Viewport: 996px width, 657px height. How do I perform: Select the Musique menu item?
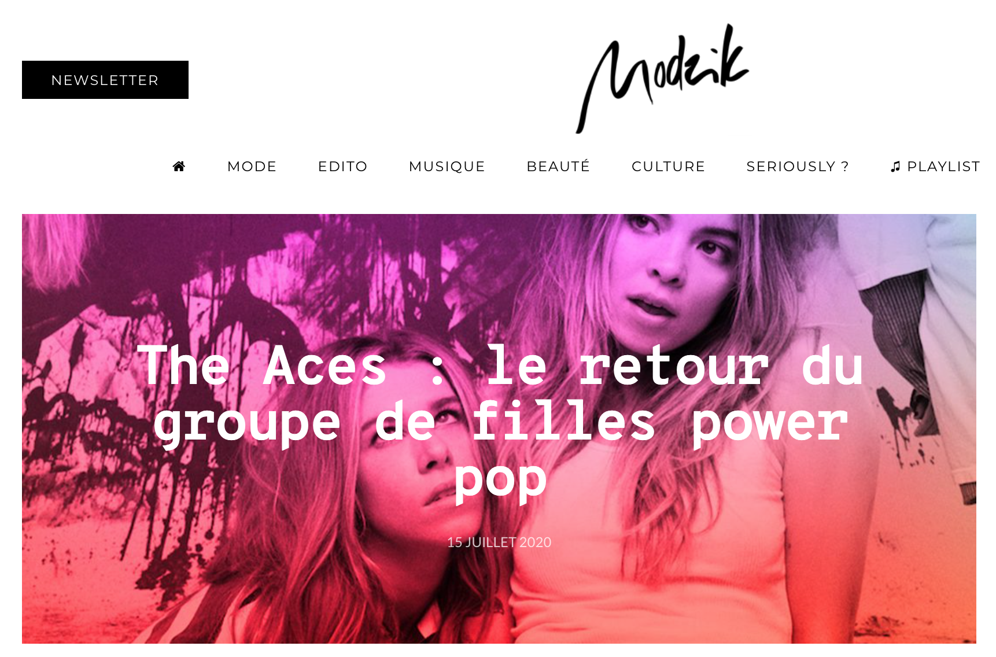click(x=447, y=167)
